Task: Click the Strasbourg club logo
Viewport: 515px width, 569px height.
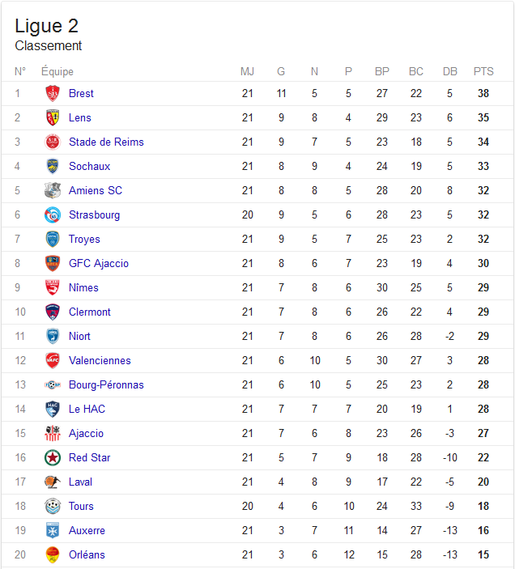Action: point(53,214)
